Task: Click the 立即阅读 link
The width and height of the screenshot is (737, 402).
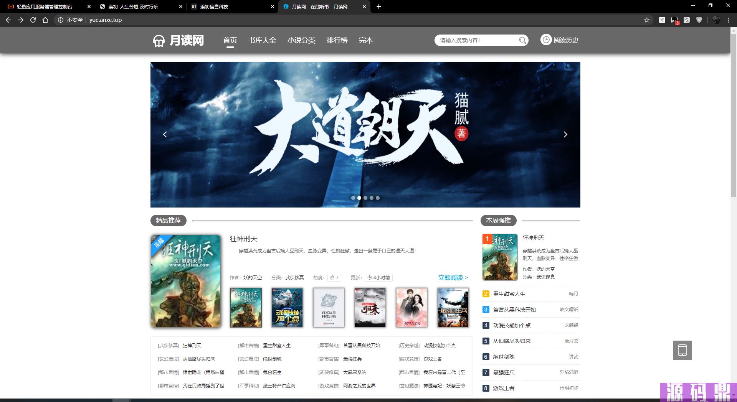Action: tap(453, 277)
